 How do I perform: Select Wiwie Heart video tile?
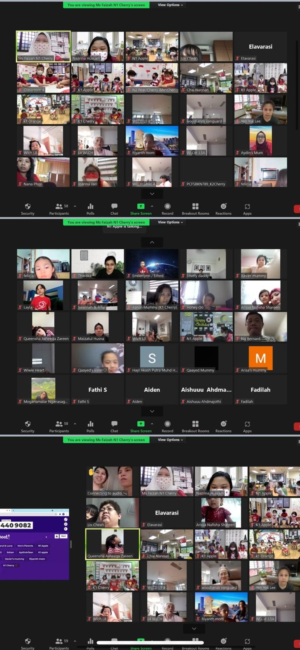[x=43, y=358]
